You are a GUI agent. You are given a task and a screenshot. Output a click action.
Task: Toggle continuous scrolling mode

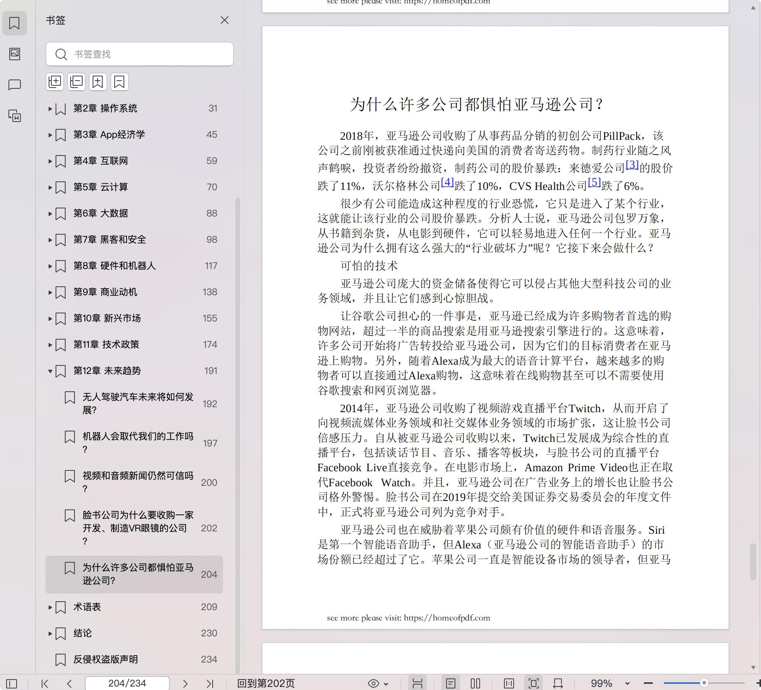tap(418, 683)
